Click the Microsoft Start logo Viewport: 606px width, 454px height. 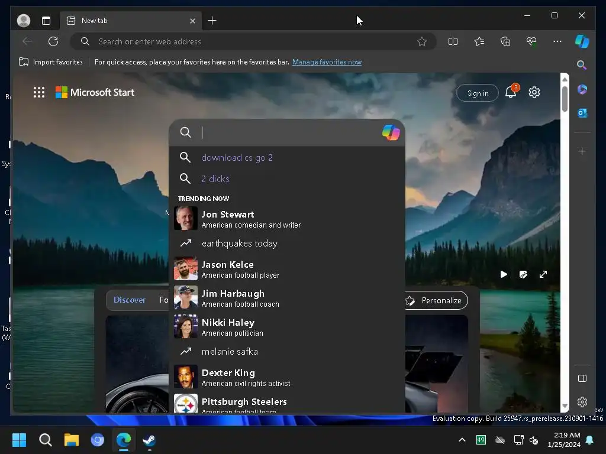(95, 92)
